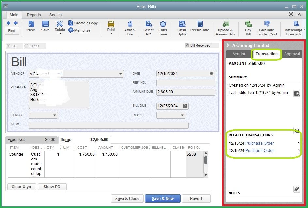This screenshot has height=208, width=308.
Task: Click the Find button
Action: pos(12,31)
